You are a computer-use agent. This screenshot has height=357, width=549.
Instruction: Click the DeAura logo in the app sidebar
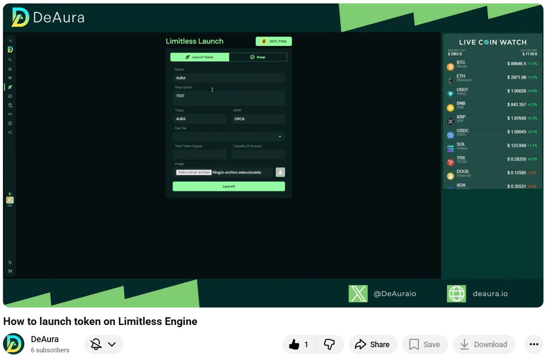coord(10,49)
